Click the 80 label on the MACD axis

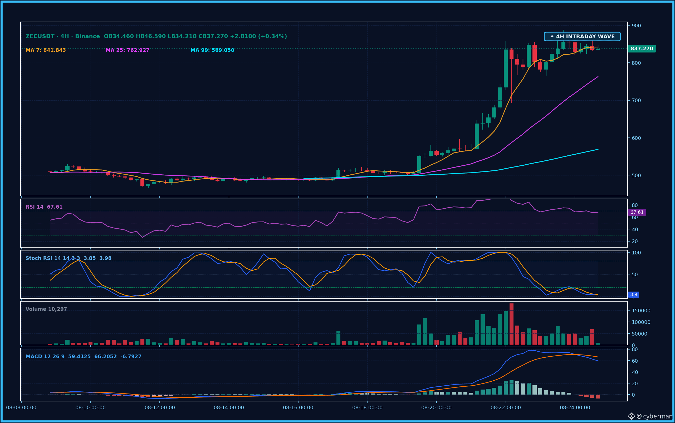(x=635, y=350)
